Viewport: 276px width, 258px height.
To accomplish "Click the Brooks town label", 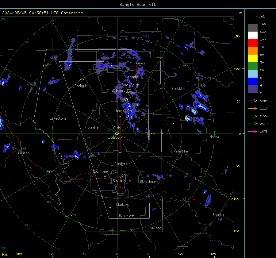I will [218, 215].
